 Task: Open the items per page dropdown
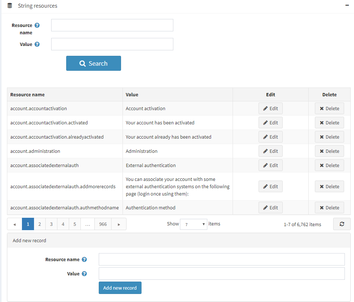coord(193,224)
